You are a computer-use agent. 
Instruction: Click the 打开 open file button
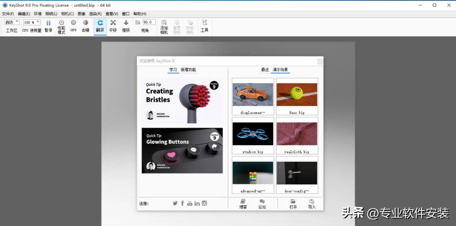tap(293, 204)
